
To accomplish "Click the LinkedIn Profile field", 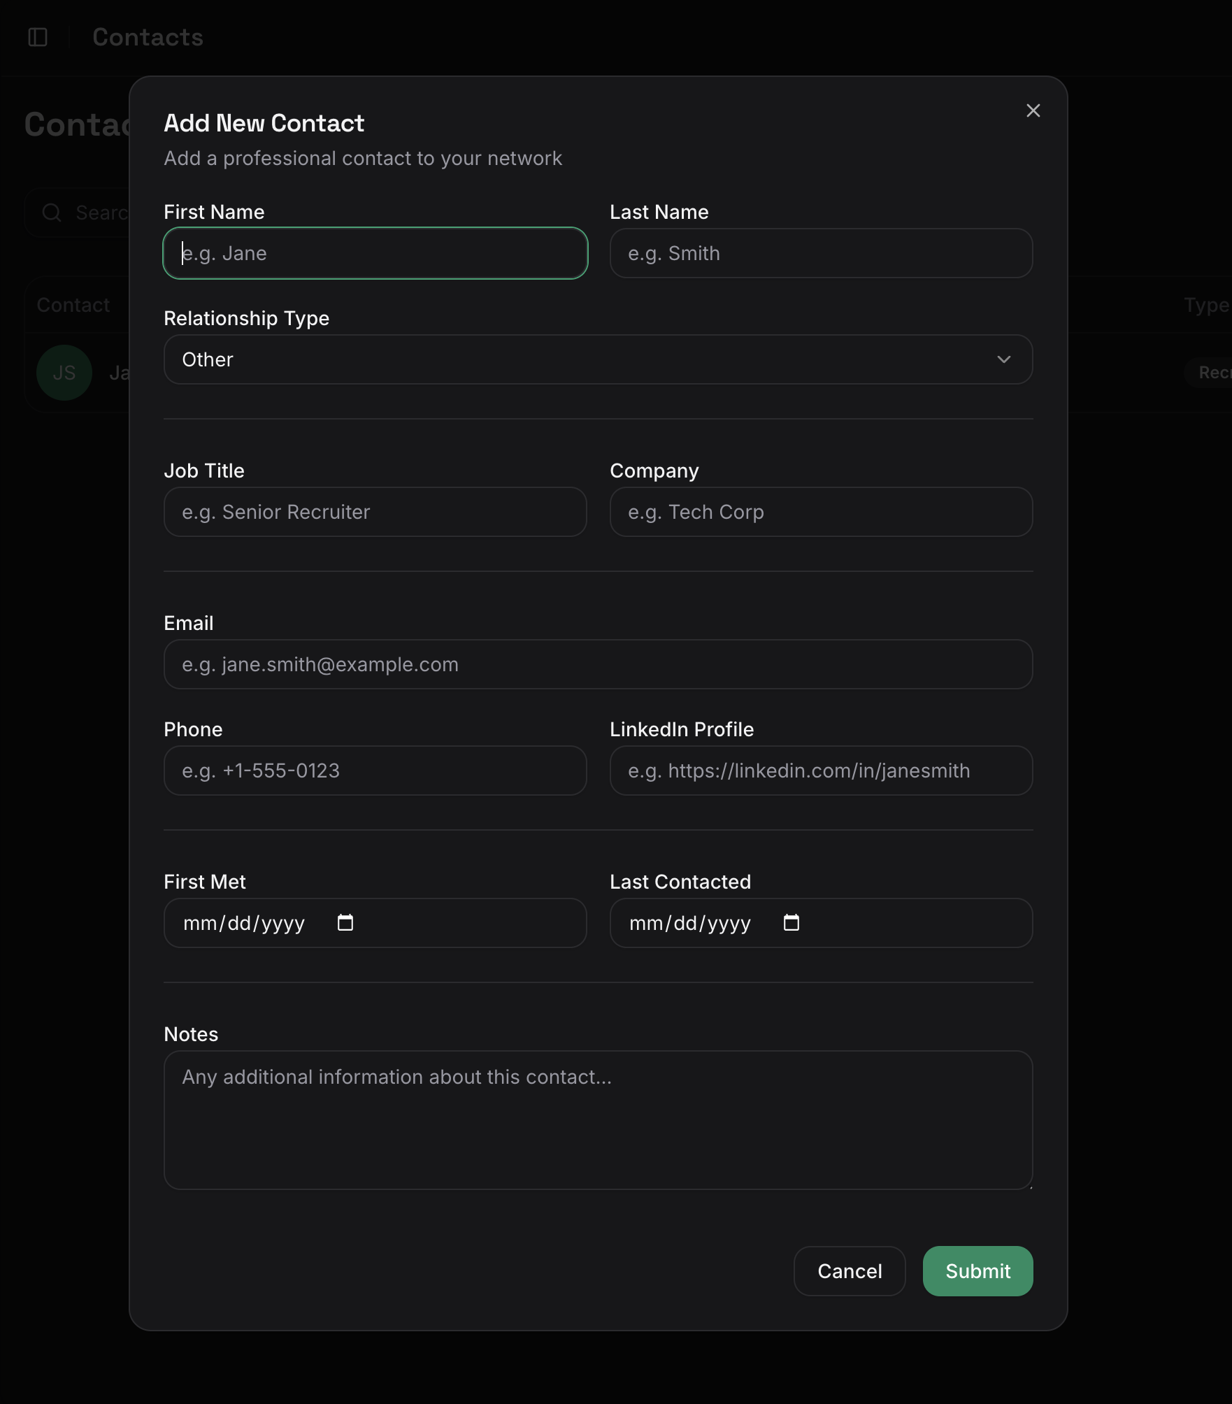I will 821,771.
